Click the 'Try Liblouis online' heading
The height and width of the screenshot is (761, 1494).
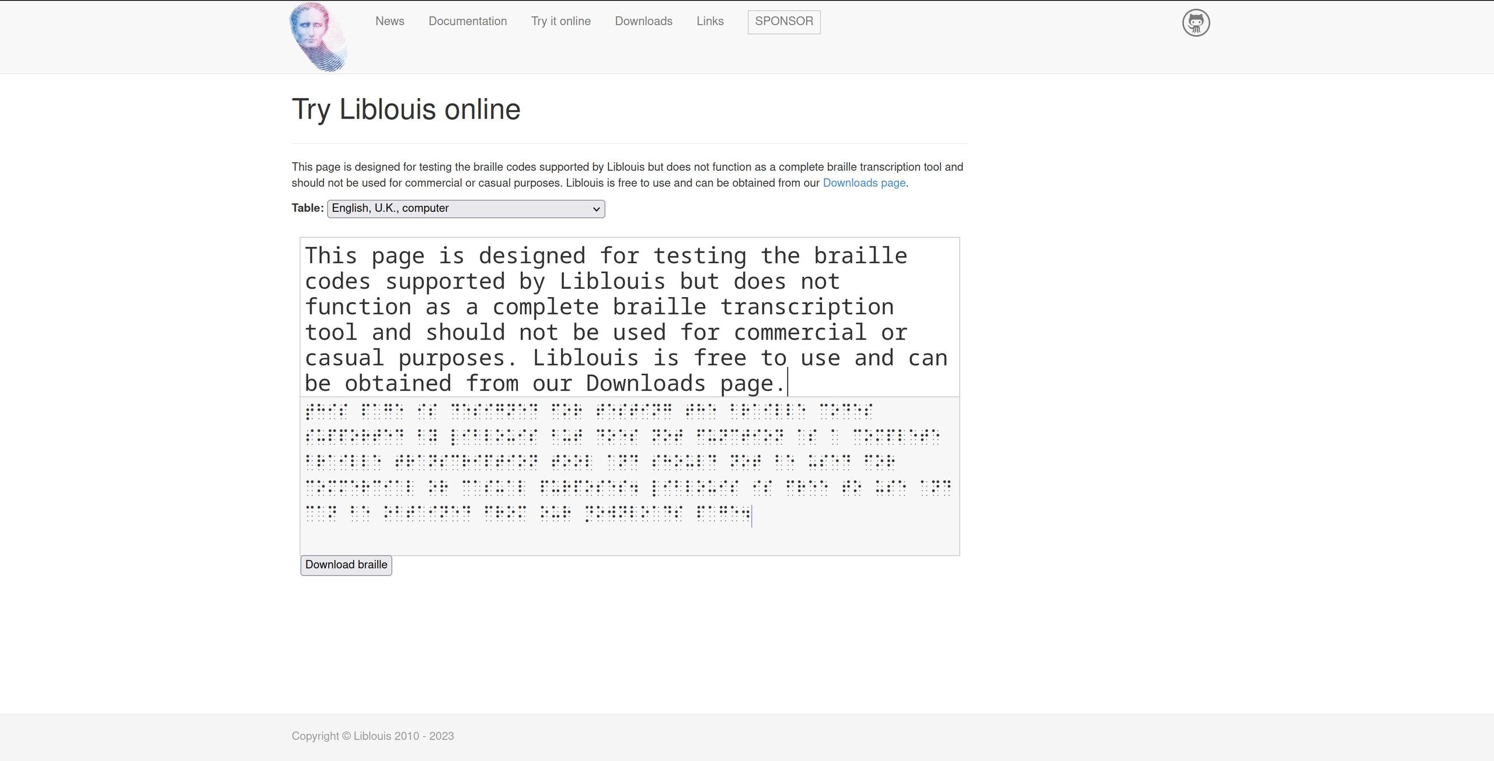406,110
